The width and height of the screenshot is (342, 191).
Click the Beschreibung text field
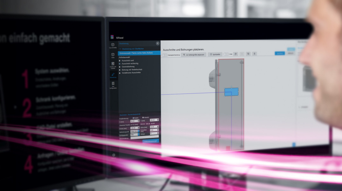pos(144,138)
